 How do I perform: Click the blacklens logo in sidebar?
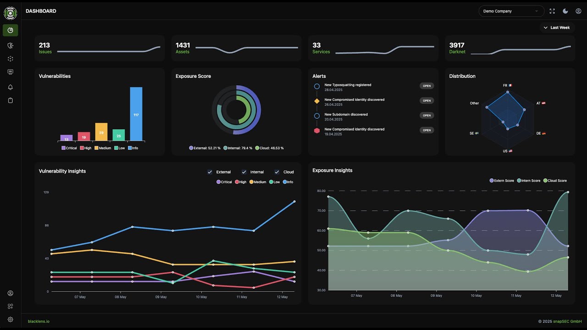click(x=10, y=13)
